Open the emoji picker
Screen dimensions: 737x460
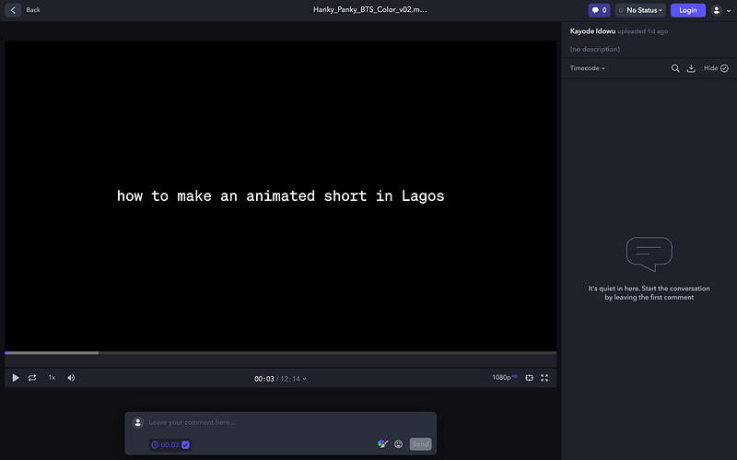click(x=399, y=444)
